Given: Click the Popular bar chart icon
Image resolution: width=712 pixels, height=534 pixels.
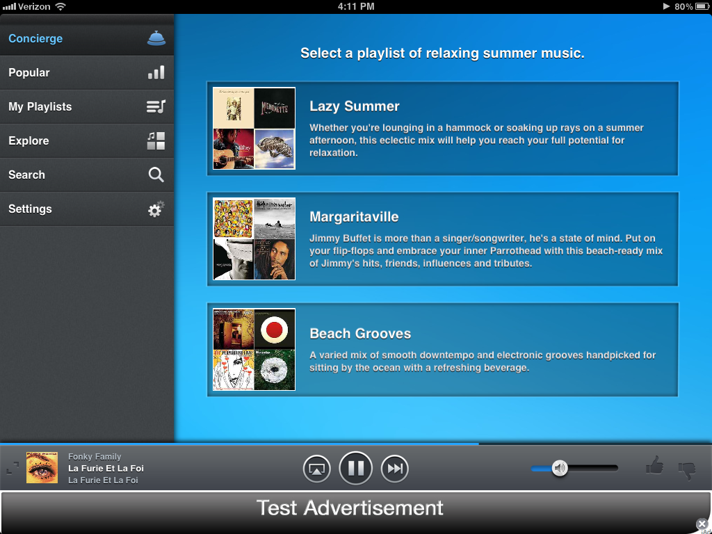Looking at the screenshot, I should (x=156, y=72).
